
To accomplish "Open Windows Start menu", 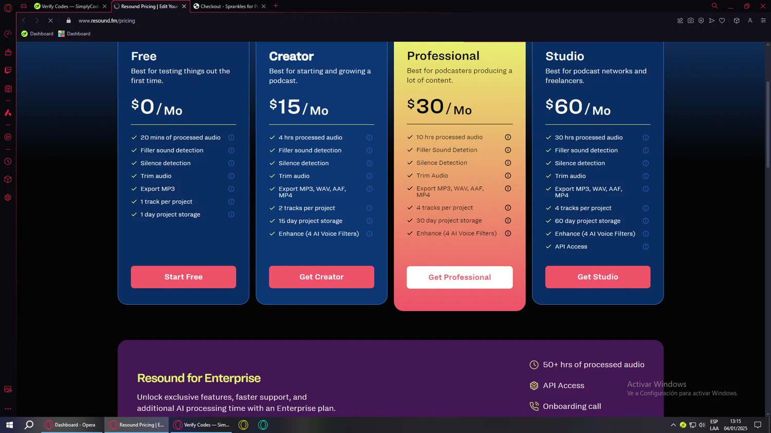I will click(9, 425).
